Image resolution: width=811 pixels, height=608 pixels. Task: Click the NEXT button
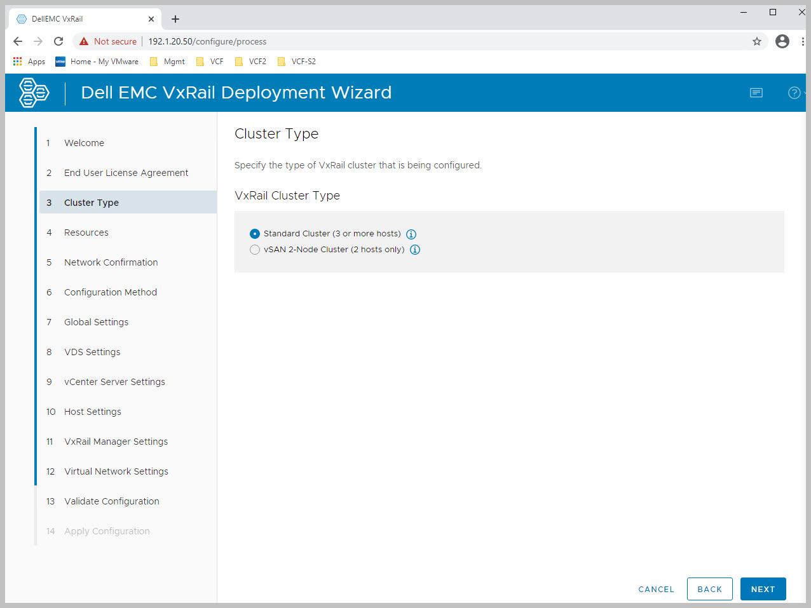point(763,589)
